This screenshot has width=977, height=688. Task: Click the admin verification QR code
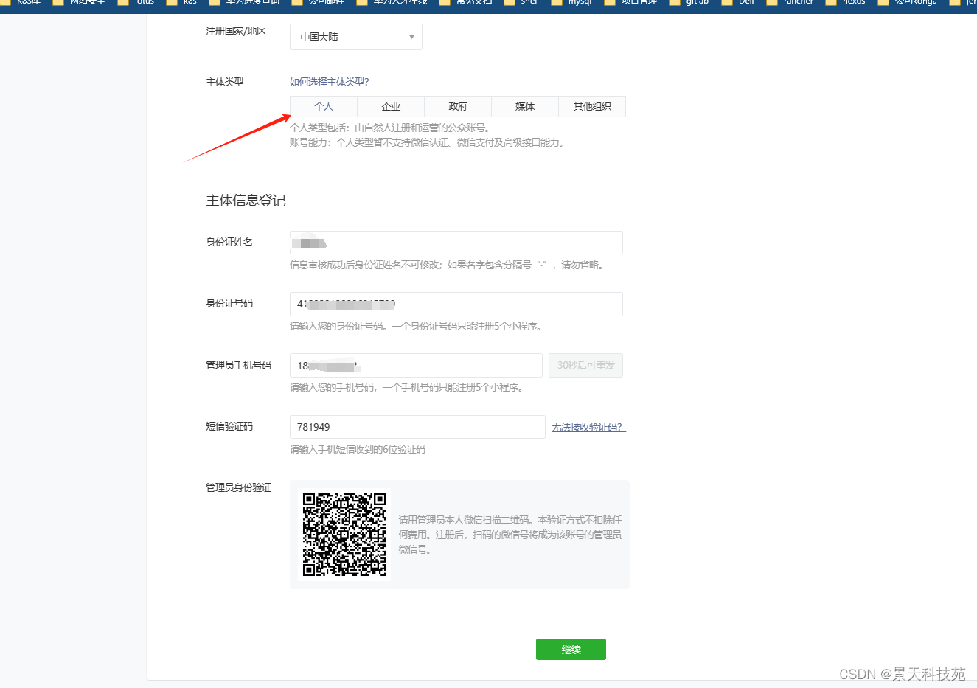click(344, 535)
